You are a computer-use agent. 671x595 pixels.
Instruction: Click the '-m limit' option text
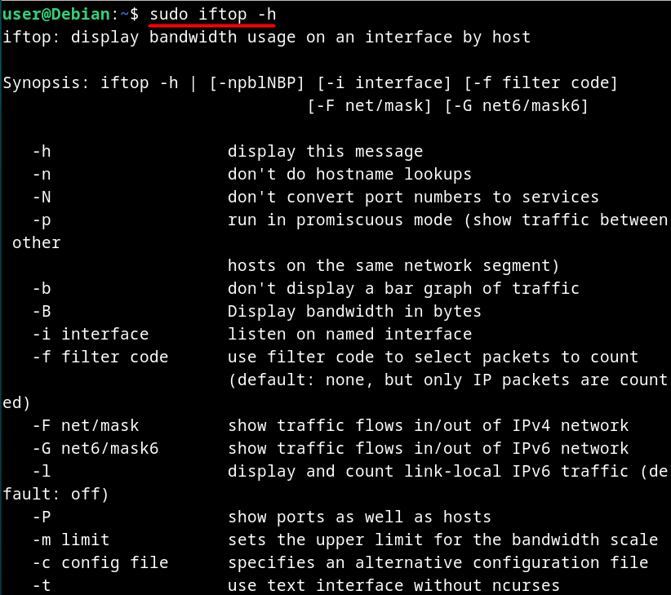click(x=72, y=539)
